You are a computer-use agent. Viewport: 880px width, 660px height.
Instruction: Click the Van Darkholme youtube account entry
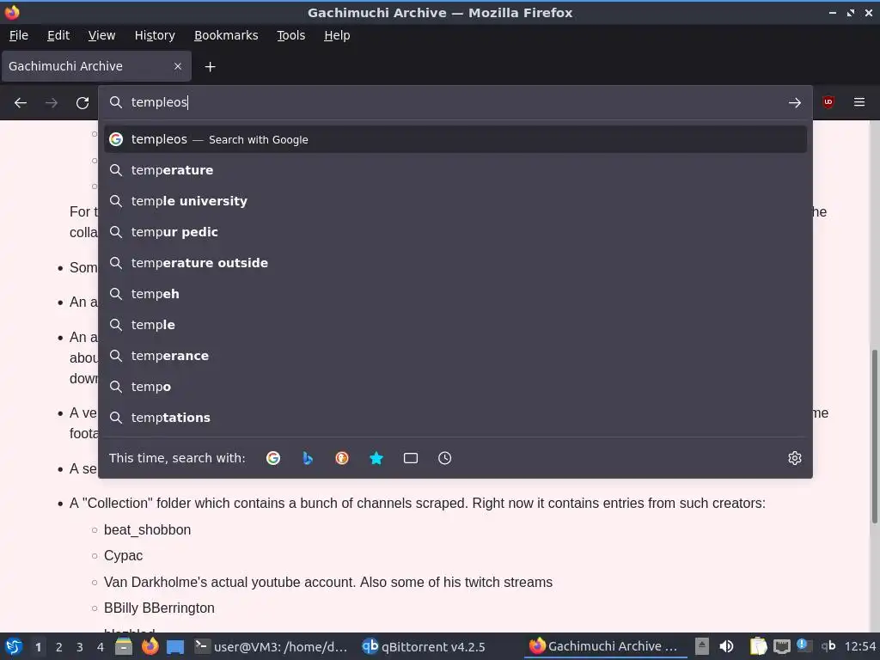click(x=327, y=582)
